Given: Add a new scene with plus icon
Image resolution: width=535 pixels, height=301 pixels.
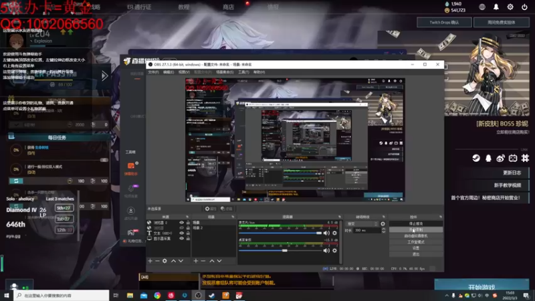Looking at the screenshot, I should [x=196, y=261].
